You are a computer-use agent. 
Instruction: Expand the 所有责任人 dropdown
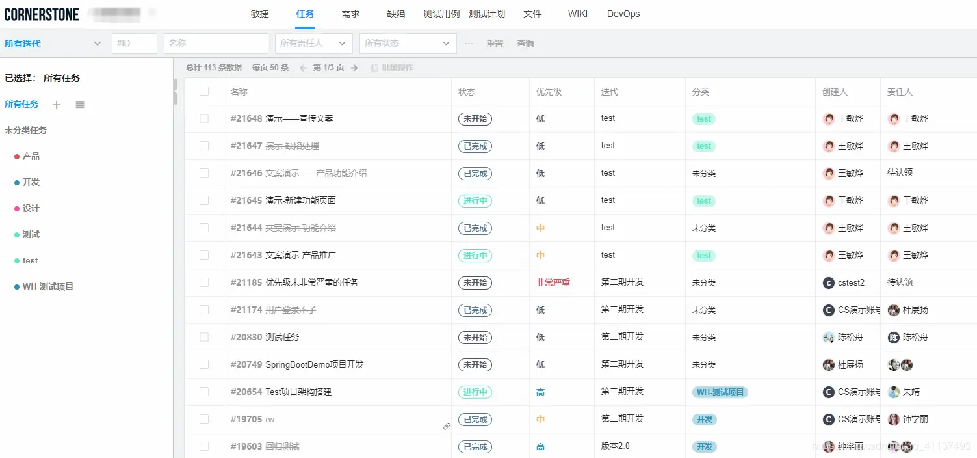pos(313,43)
